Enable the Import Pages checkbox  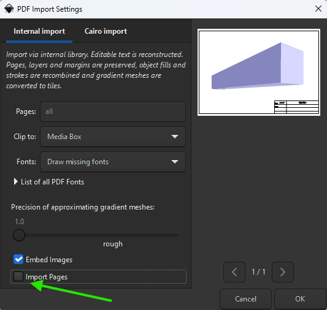click(x=18, y=277)
